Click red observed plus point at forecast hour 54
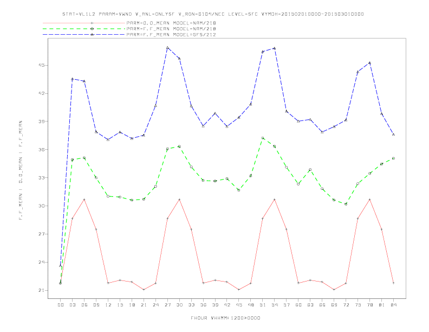This screenshot has width=429, height=332. [x=275, y=200]
